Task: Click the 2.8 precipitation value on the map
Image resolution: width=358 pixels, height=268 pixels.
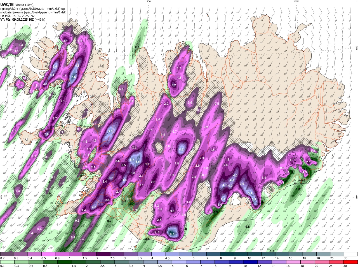Action: 107,200
